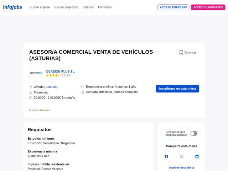Click the bookmark Guardar icon
Viewport: 228px width, 171px height.
[x=181, y=53]
